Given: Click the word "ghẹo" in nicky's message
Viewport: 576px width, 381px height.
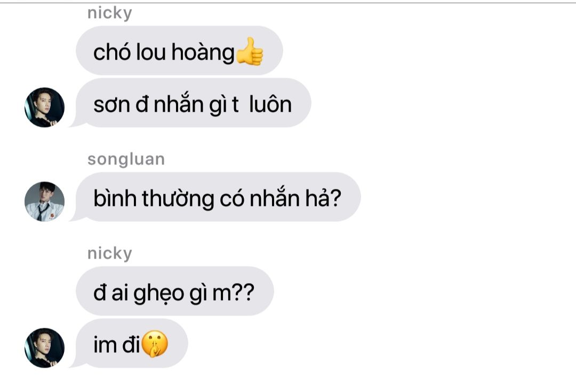Looking at the screenshot, I should click(x=158, y=294).
